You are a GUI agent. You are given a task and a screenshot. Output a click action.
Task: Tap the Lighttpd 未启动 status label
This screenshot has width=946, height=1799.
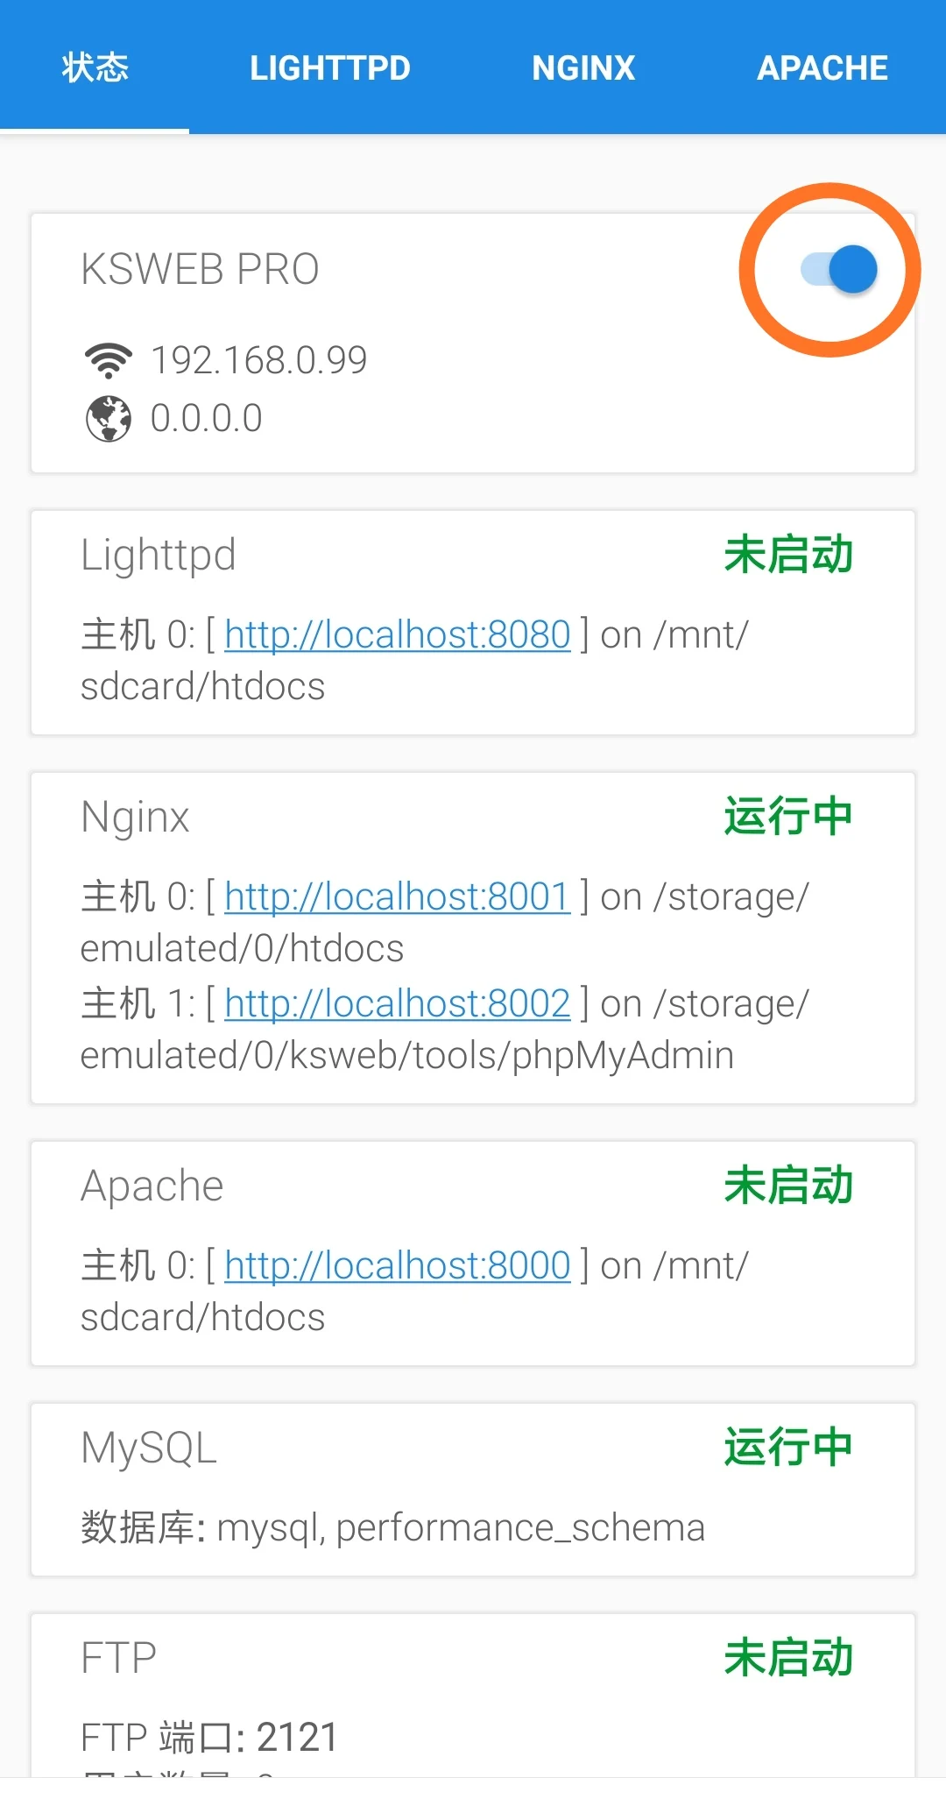click(788, 555)
